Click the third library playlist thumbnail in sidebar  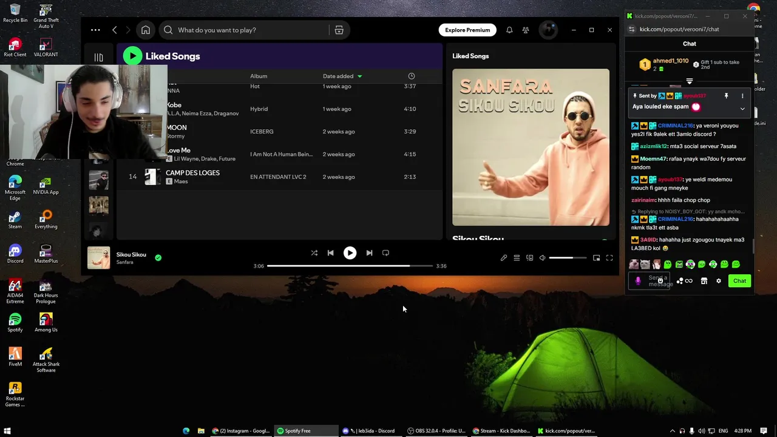coord(98,205)
